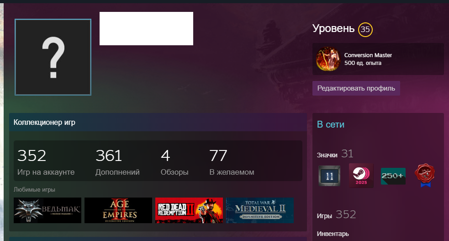The width and height of the screenshot is (449, 241).
Task: Open 352 Игр на аккаунте stat
Action: 46,162
